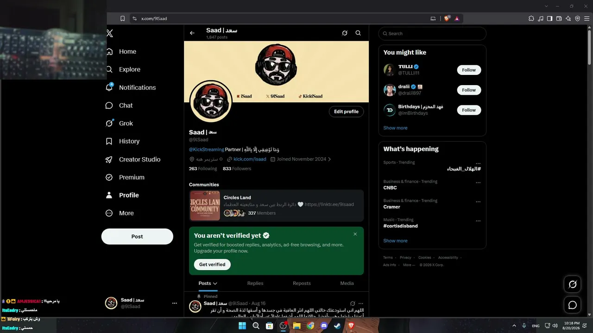Image resolution: width=593 pixels, height=333 pixels.
Task: Click the Brave Rewards triangle icon
Action: [x=457, y=18]
